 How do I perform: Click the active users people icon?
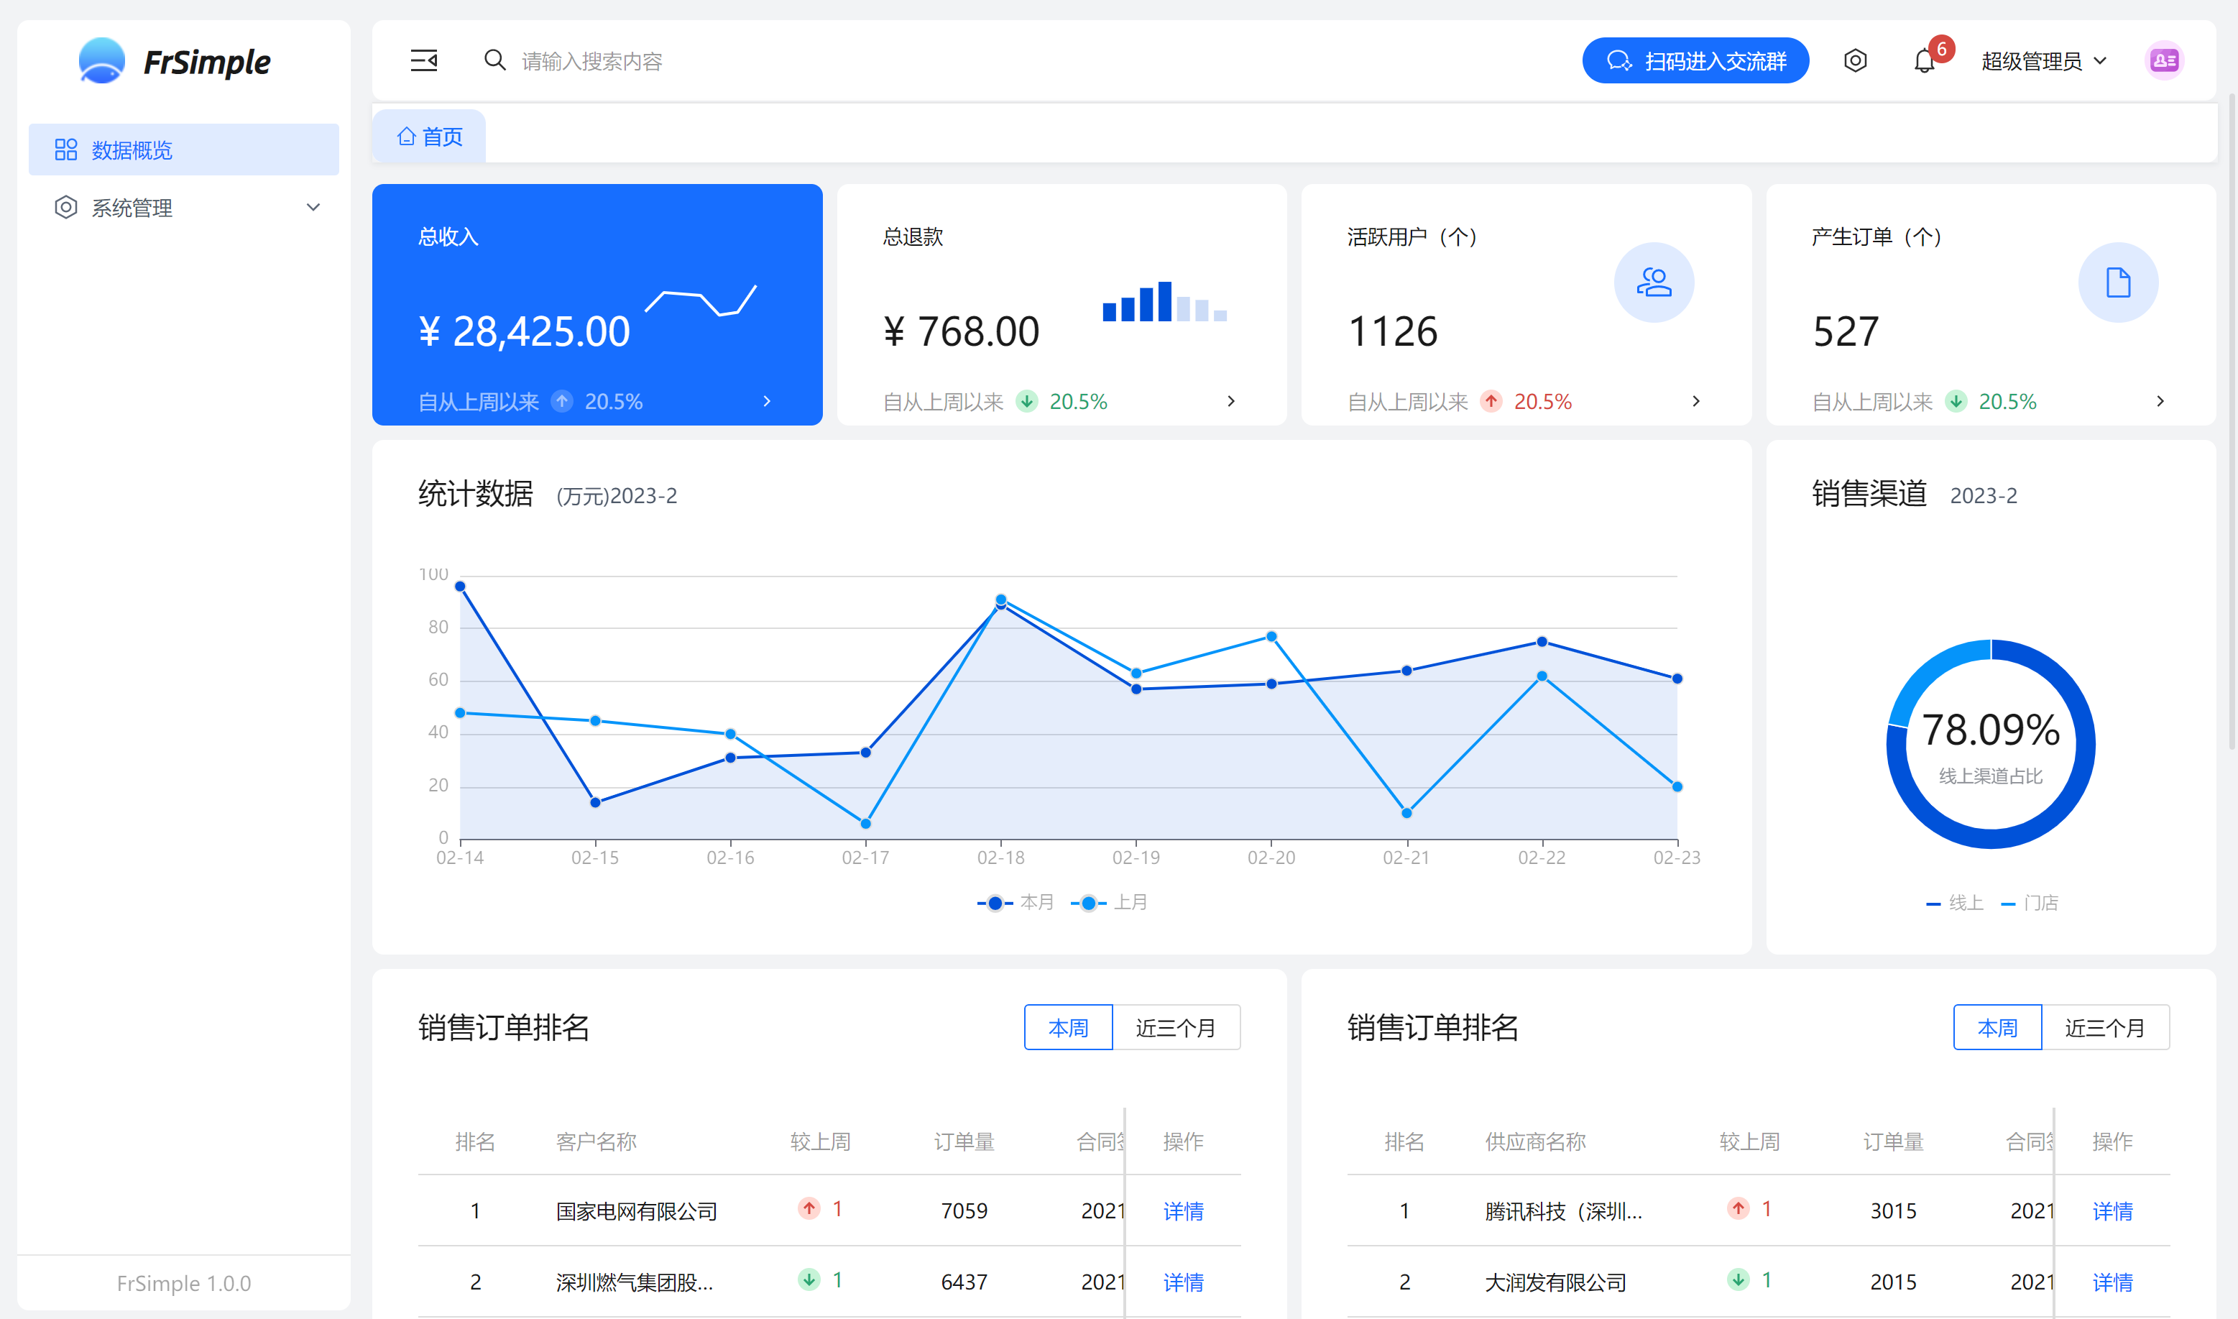(1654, 282)
